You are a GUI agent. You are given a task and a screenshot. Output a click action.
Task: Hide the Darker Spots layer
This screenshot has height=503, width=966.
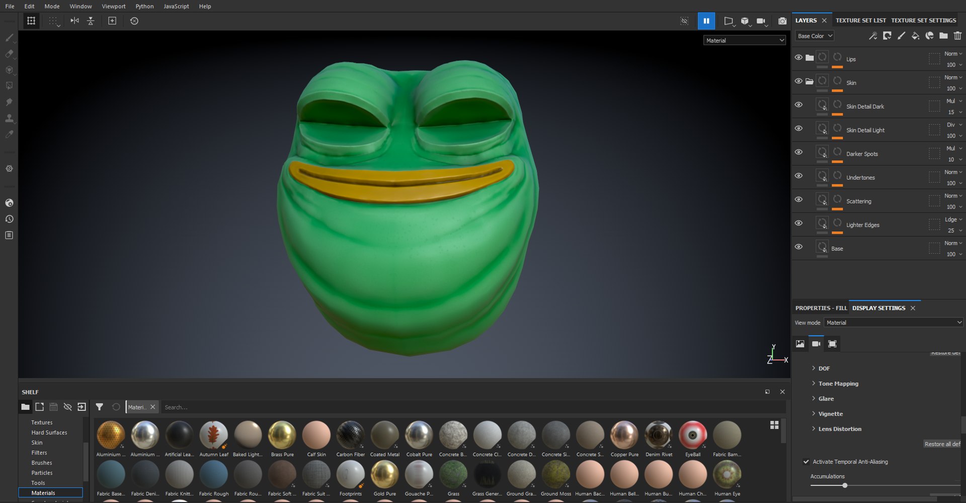click(798, 152)
